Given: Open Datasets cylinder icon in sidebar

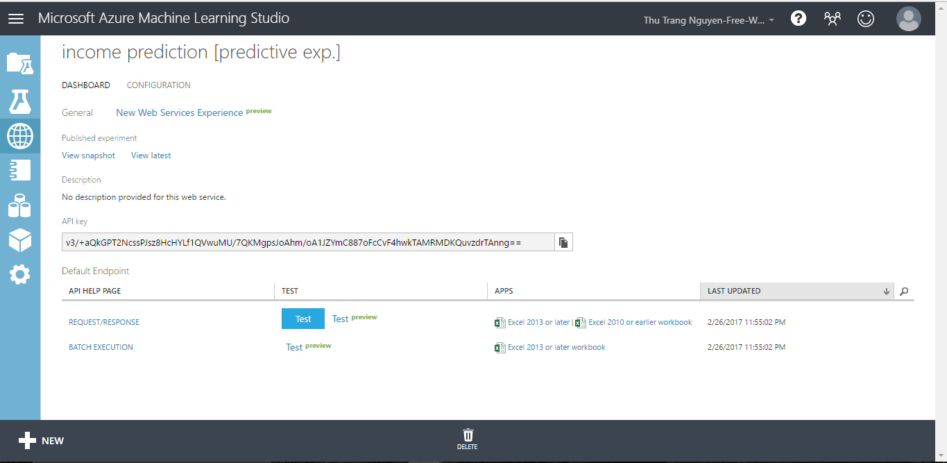Looking at the screenshot, I should point(20,205).
